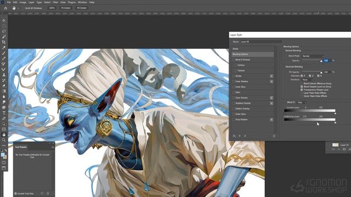Open Blend Mode Normal dropdown
Image resolution: width=351 pixels, height=197 pixels.
pyautogui.click(x=313, y=56)
